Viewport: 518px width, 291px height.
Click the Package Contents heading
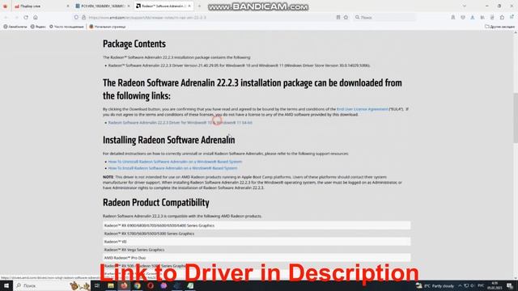pos(134,44)
